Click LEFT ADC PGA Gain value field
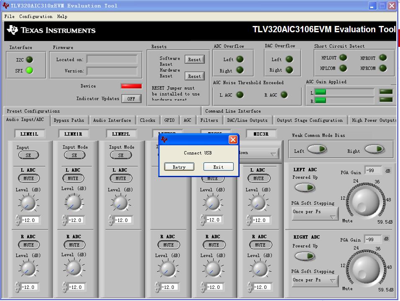 click(x=374, y=170)
